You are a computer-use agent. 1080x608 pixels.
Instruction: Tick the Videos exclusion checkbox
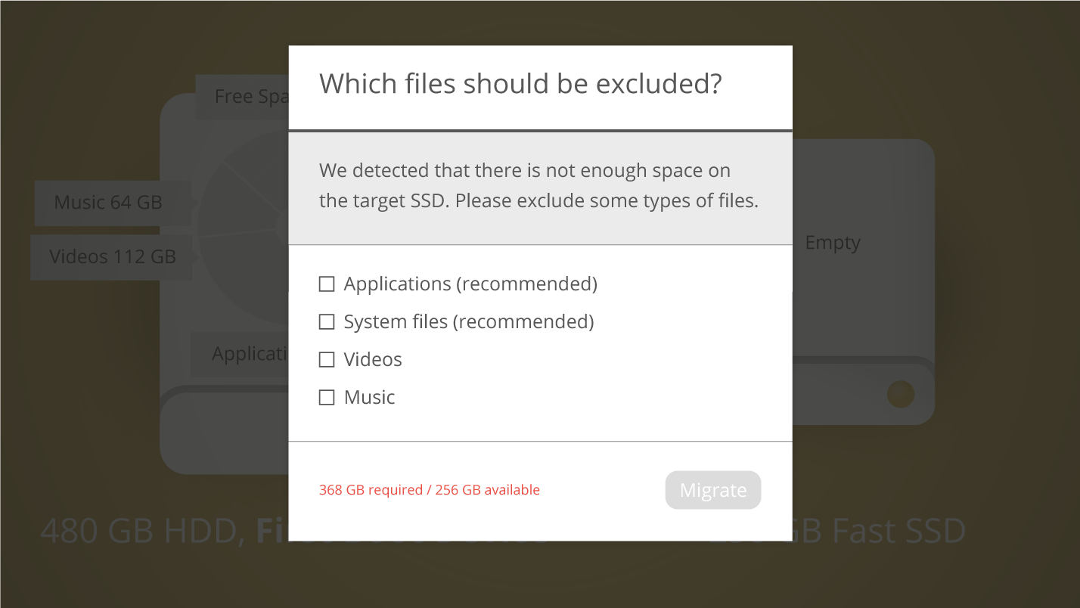[x=327, y=360]
